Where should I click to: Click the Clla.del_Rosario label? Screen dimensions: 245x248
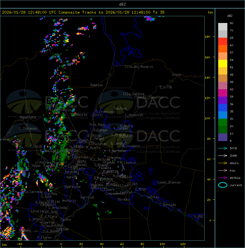(x=139, y=67)
